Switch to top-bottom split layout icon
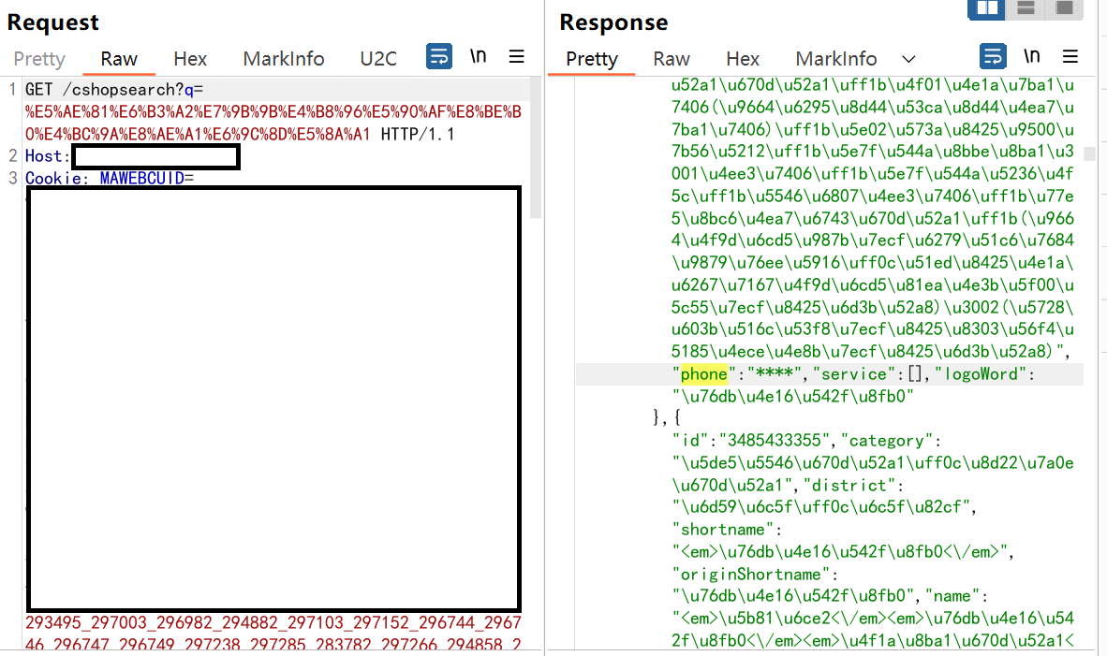 click(x=1026, y=8)
